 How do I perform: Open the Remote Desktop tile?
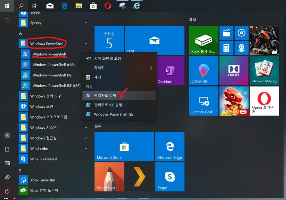pyautogui.click(x=203, y=101)
